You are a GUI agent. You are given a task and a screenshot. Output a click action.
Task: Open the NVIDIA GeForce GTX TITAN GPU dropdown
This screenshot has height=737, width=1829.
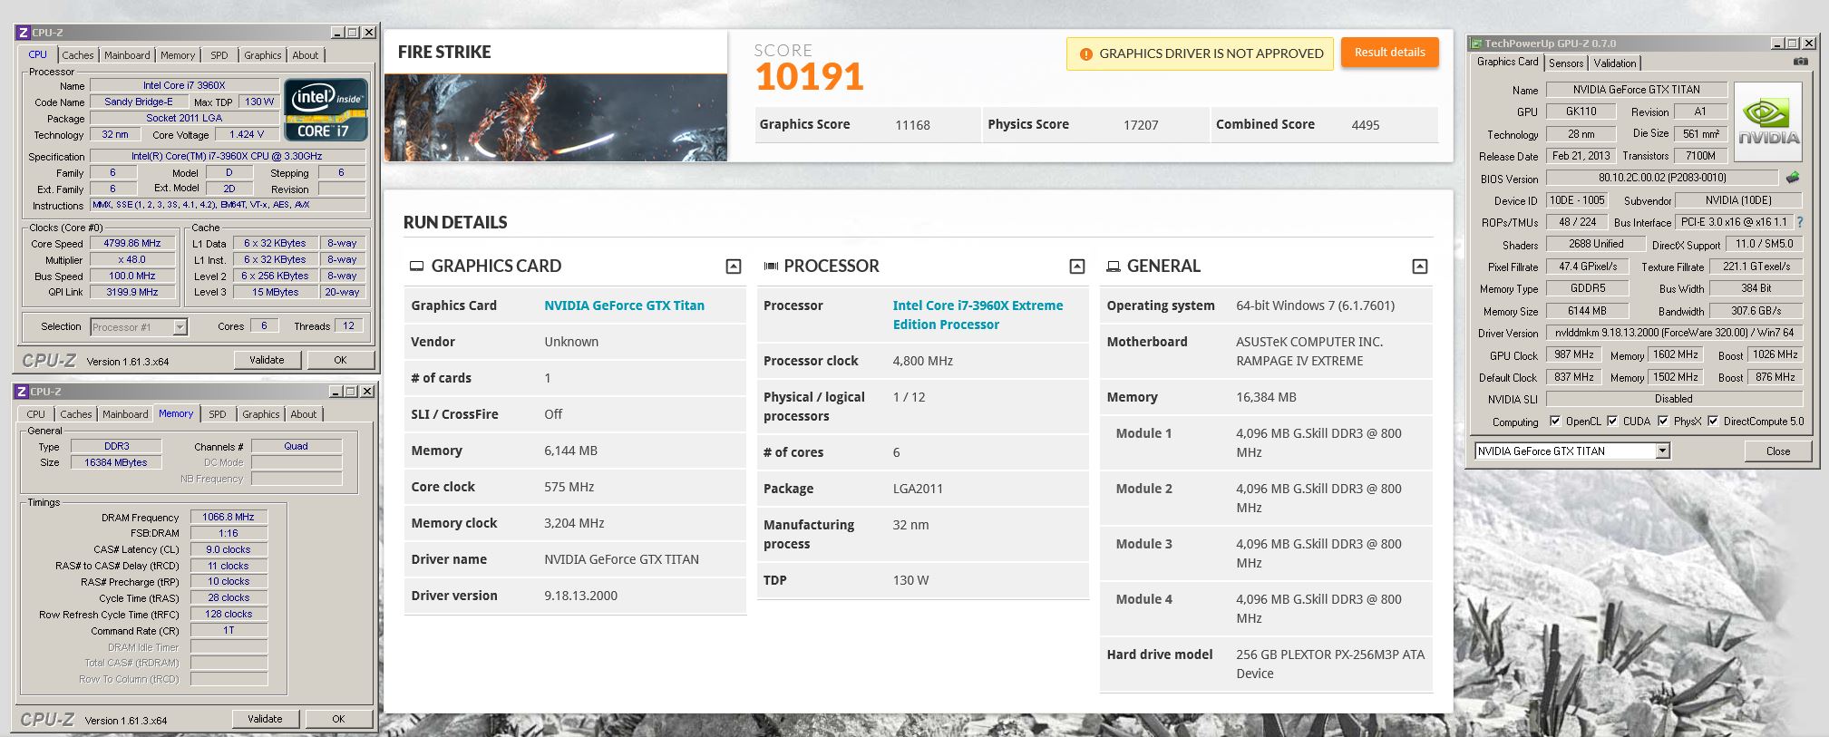1662,451
